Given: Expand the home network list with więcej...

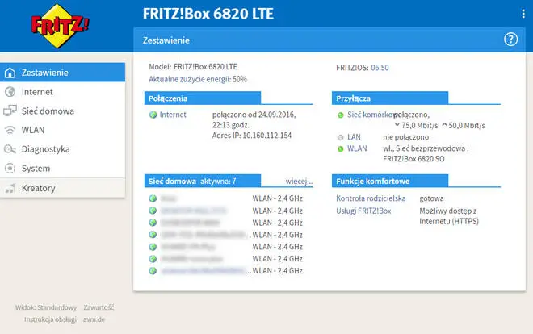Looking at the screenshot, I should (x=299, y=182).
